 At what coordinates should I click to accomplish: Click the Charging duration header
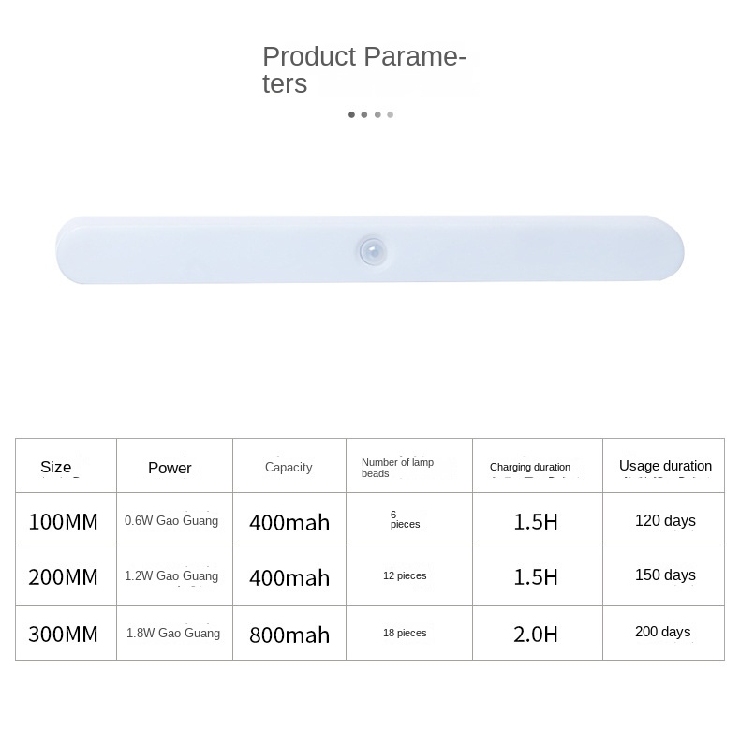[529, 467]
